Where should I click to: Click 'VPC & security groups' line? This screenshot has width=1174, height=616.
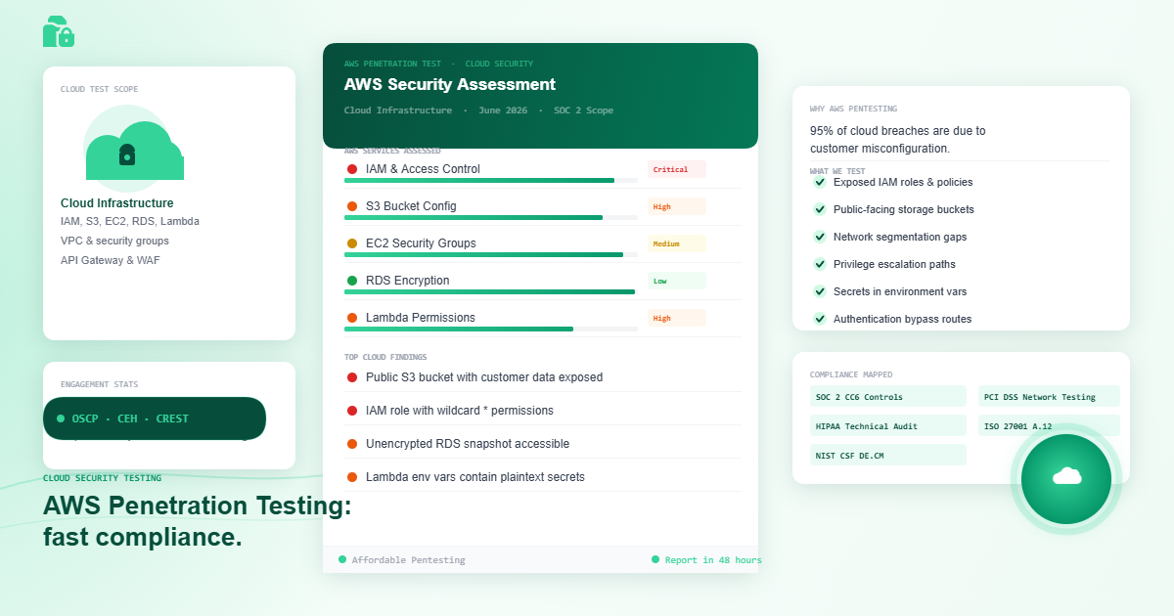pyautogui.click(x=114, y=241)
